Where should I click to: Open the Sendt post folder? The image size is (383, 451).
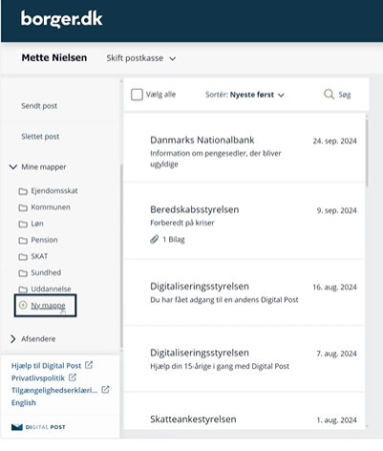(39, 106)
